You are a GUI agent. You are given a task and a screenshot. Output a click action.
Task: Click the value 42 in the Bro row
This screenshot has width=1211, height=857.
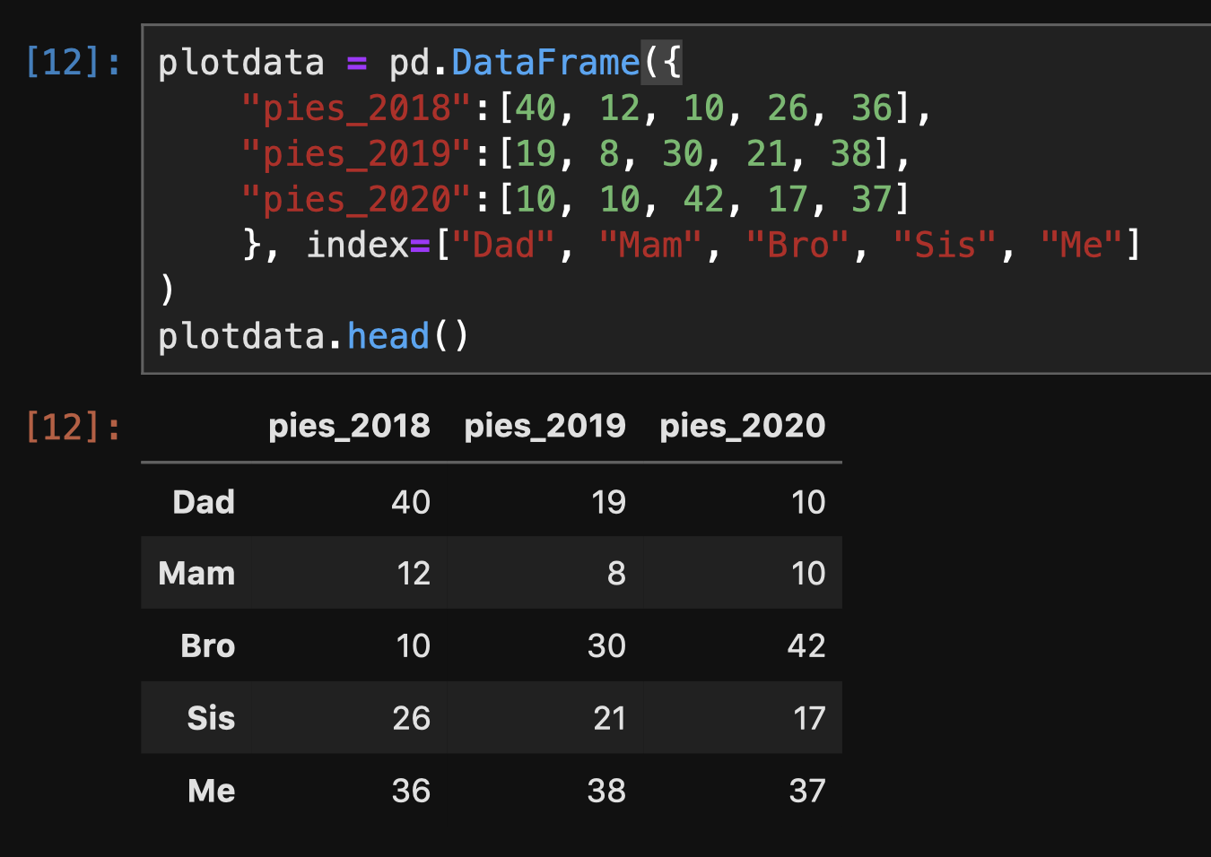click(x=806, y=646)
